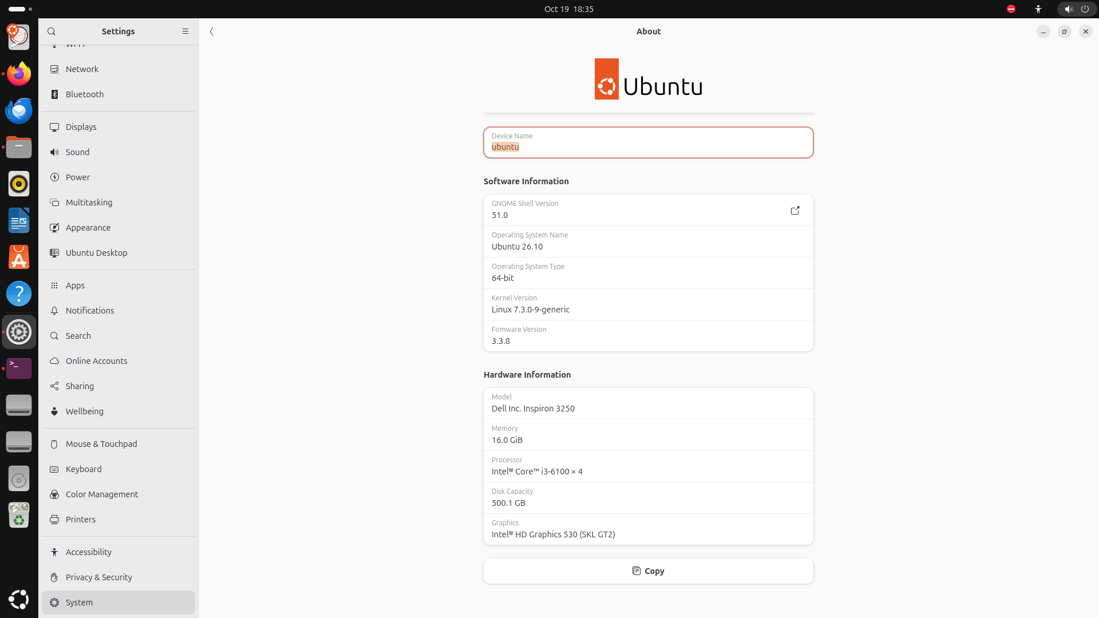Open Bluetooth settings panel
This screenshot has height=618, width=1099.
pyautogui.click(x=118, y=94)
